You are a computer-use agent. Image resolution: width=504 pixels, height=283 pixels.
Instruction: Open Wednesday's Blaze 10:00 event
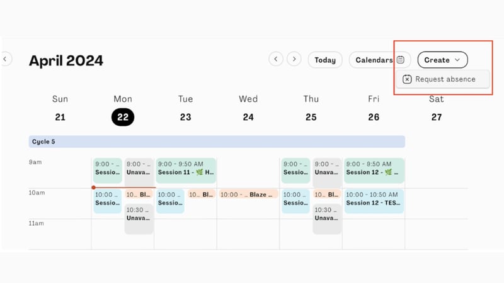pos(248,195)
